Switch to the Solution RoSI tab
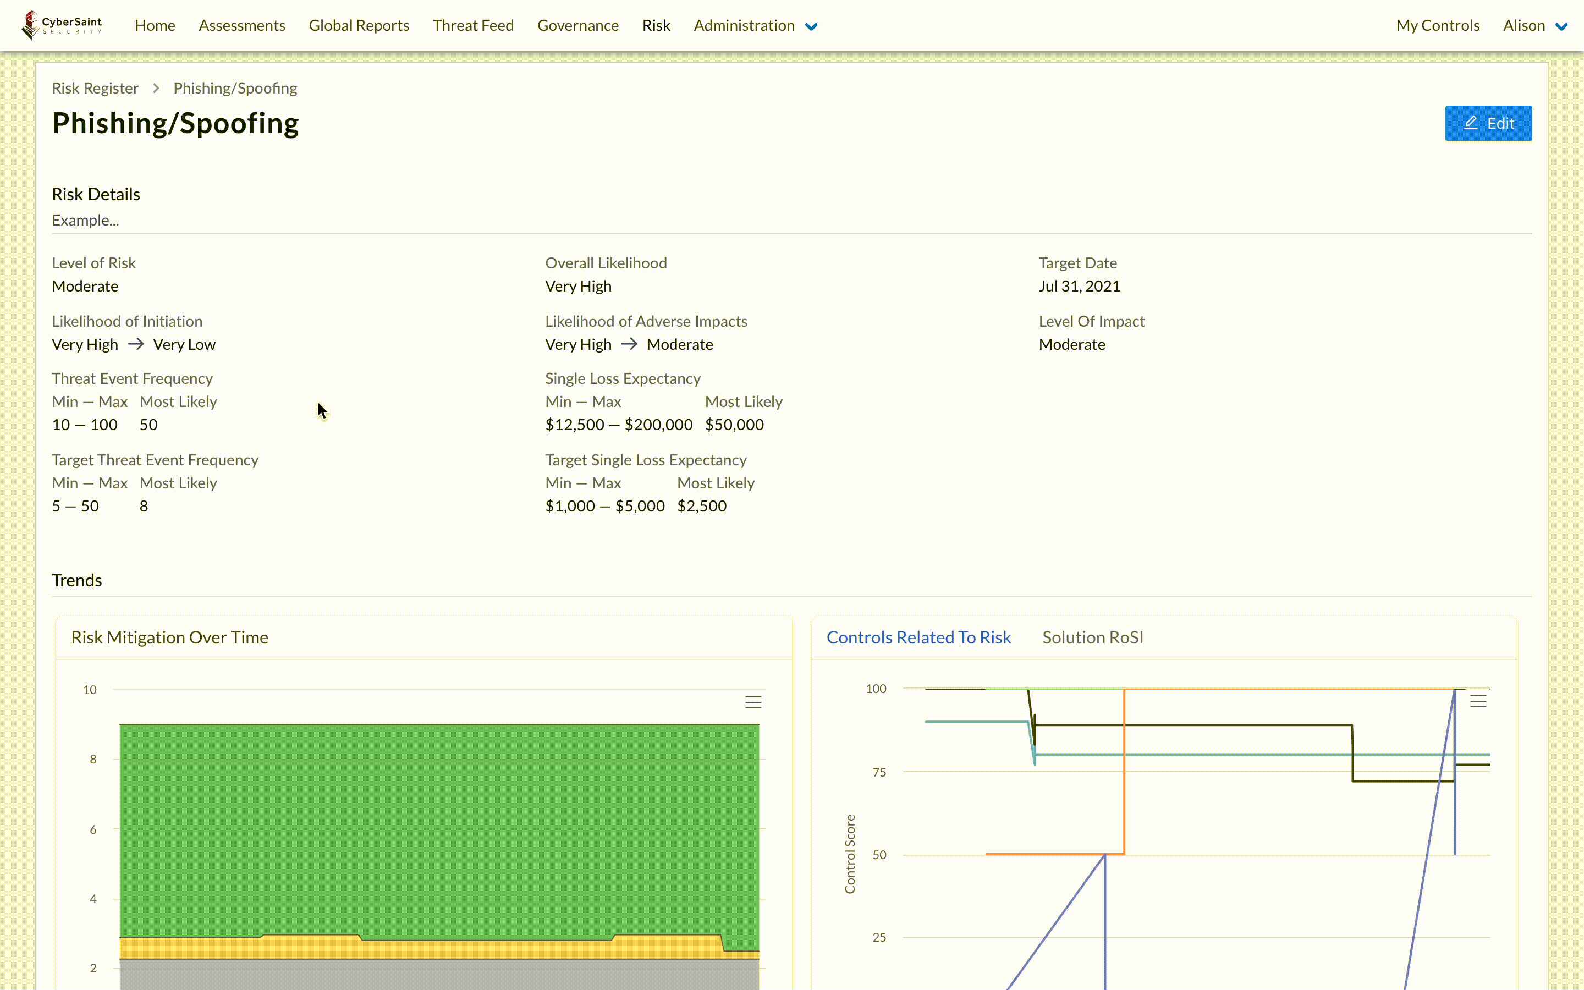The image size is (1584, 990). [x=1092, y=637]
